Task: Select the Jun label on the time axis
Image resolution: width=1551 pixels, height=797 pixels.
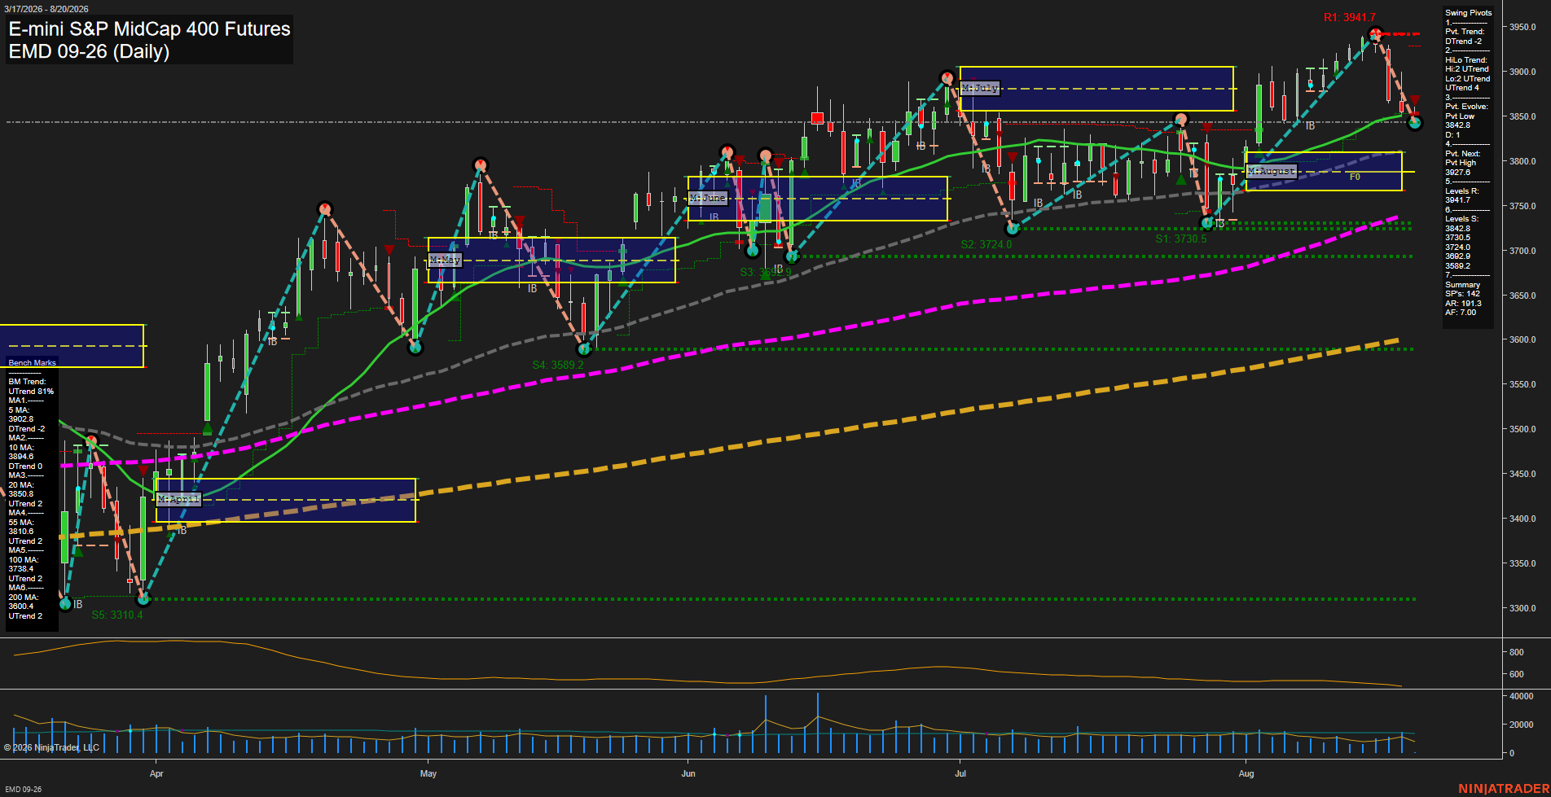Action: (x=688, y=773)
